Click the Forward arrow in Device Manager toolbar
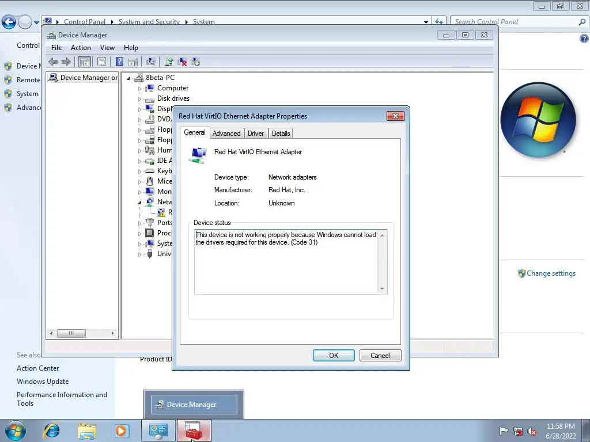 click(x=66, y=62)
